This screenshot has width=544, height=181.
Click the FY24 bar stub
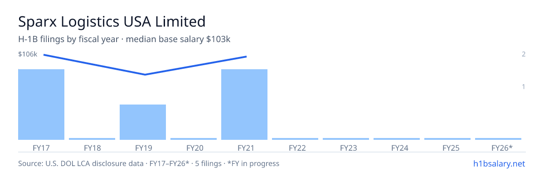(397, 139)
